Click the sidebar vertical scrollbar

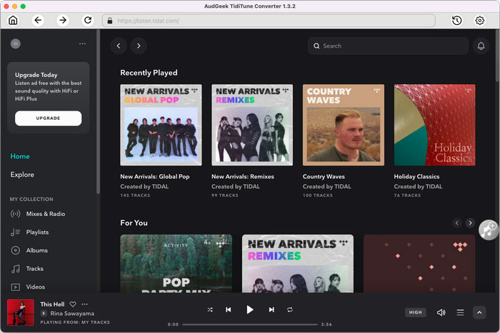point(98,111)
